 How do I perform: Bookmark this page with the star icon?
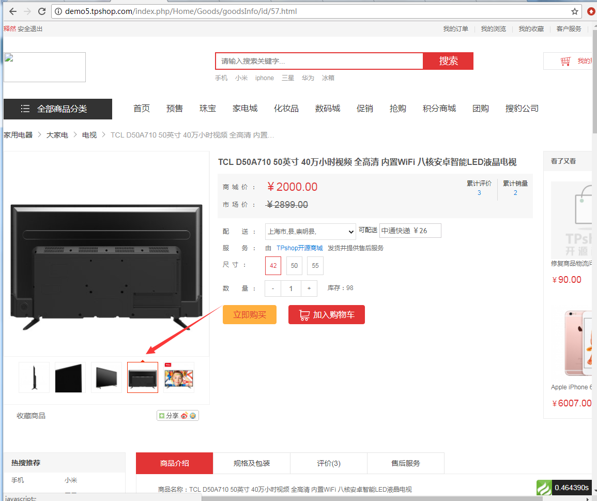pyautogui.click(x=575, y=11)
